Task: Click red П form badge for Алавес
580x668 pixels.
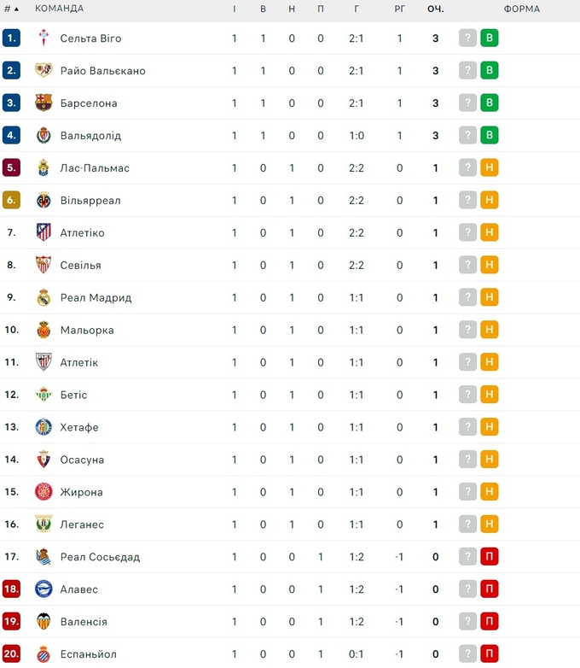Action: tap(489, 589)
